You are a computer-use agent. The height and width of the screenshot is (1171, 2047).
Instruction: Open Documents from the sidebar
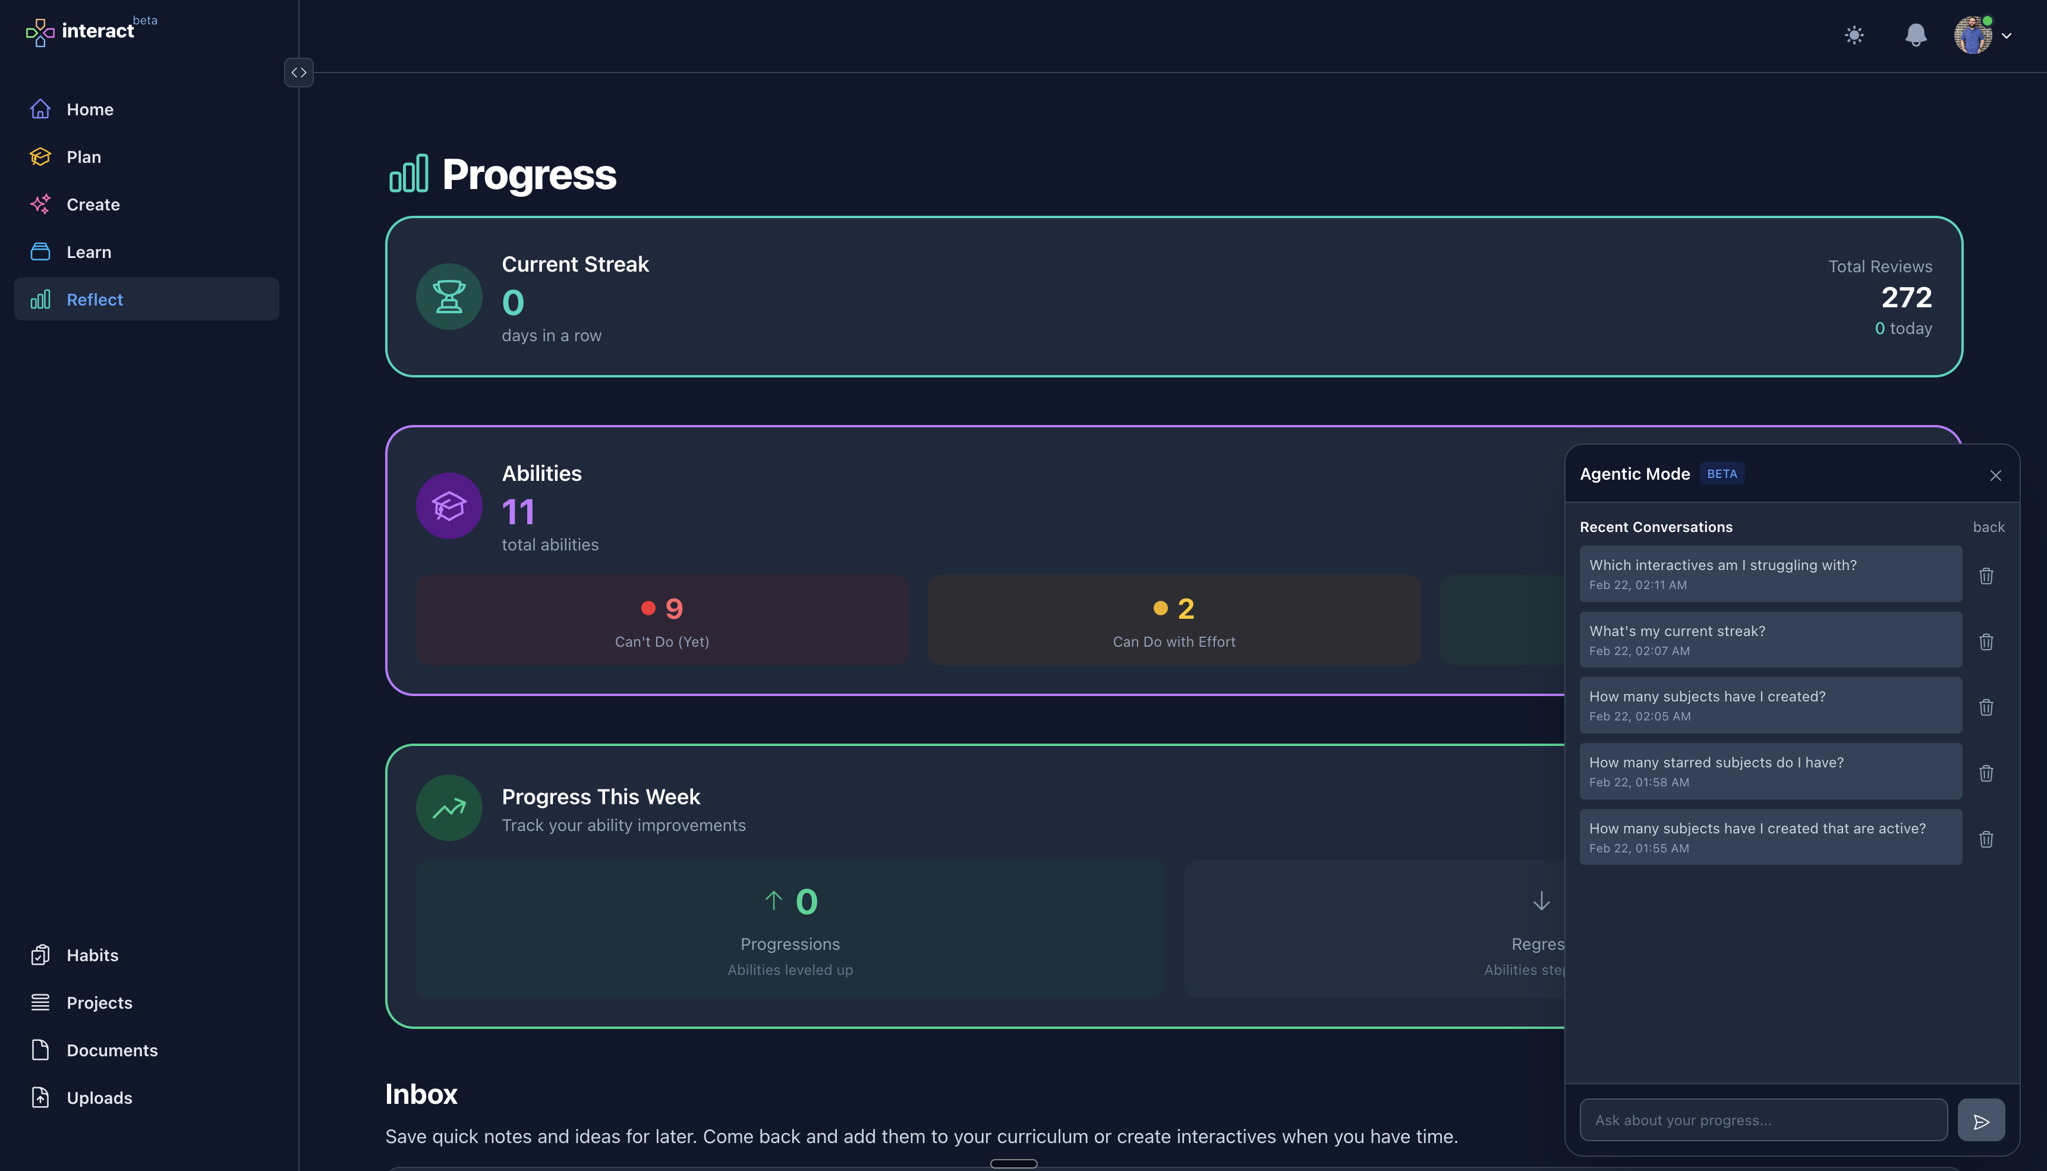click(x=112, y=1050)
